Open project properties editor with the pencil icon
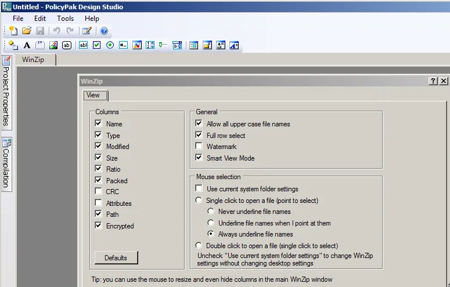450x287 pixels. click(x=87, y=31)
